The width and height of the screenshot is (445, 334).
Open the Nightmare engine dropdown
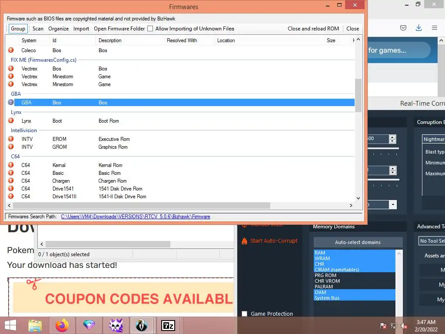click(x=433, y=139)
